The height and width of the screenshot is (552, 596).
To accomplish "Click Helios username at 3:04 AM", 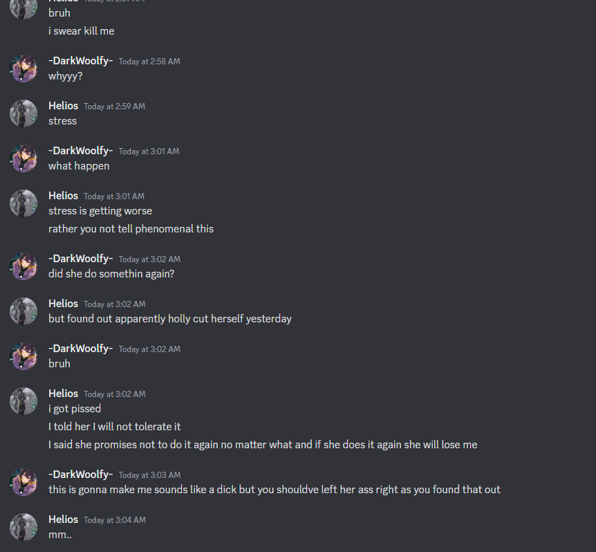I will click(x=63, y=519).
